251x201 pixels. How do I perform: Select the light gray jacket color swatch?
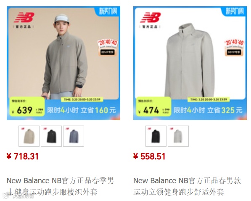[178, 136]
